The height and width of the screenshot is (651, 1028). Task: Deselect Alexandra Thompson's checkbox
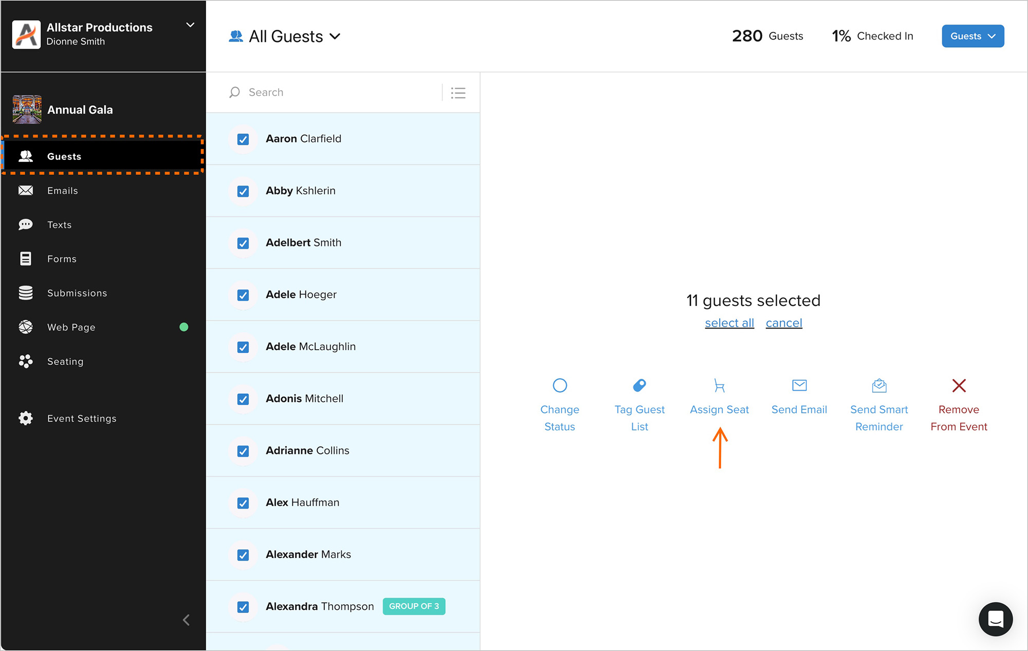coord(243,607)
